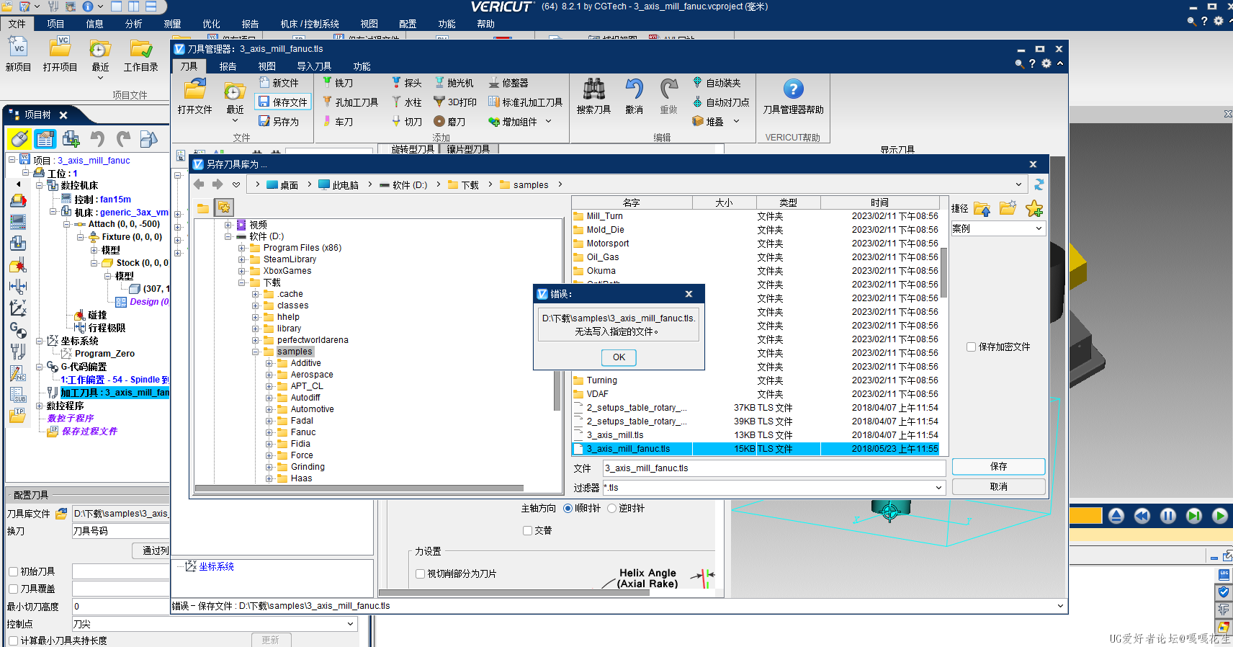The height and width of the screenshot is (647, 1233).
Task: Click the 重做 redo icon in tool manager
Action: click(x=668, y=89)
